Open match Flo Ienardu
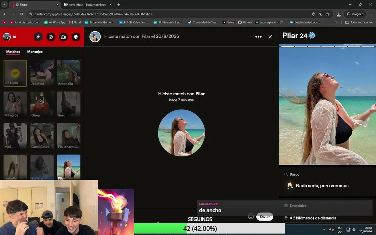The width and height of the screenshot is (376, 235). coord(69,136)
